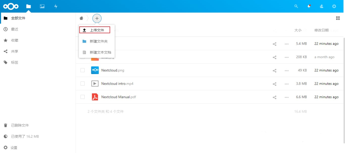345x153 pixels.
Task: Open more actions for Nextcloud intro.mp4
Action: tap(287, 84)
